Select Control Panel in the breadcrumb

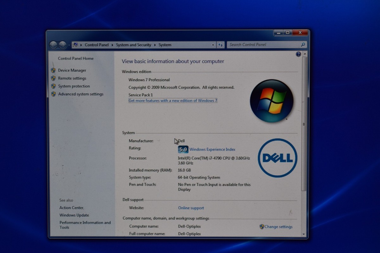tap(97, 45)
